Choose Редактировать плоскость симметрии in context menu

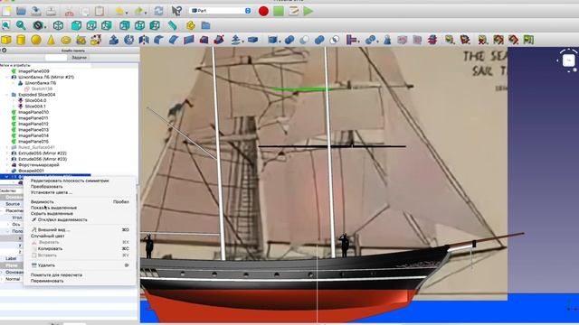pyautogui.click(x=70, y=181)
